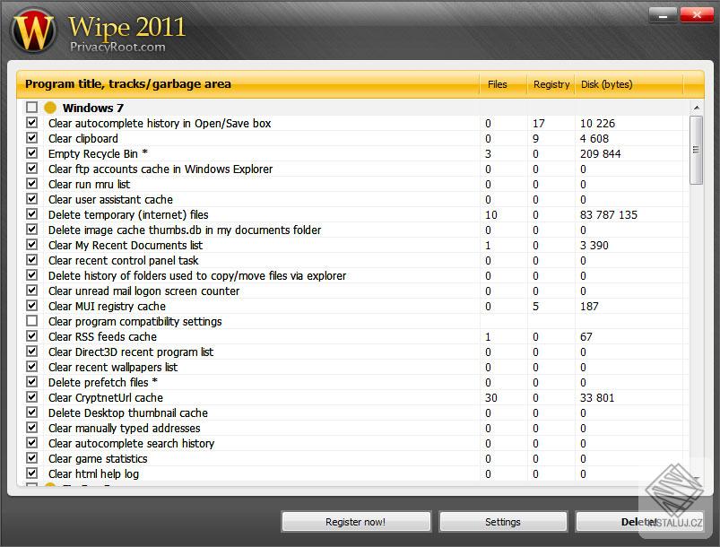Click the 3 390 disk bytes value
Image resolution: width=720 pixels, height=547 pixels.
(594, 245)
